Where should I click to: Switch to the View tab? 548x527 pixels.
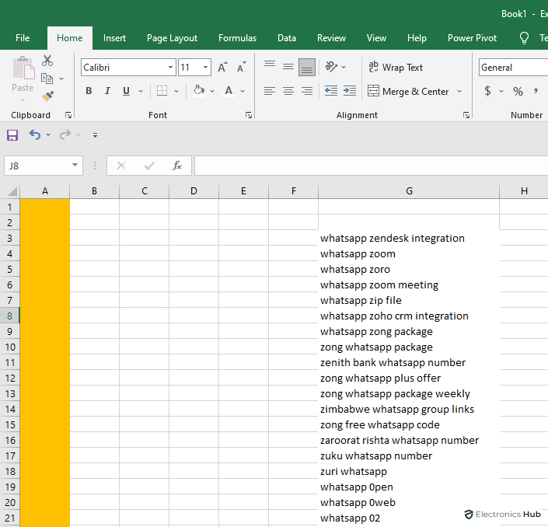pos(376,38)
